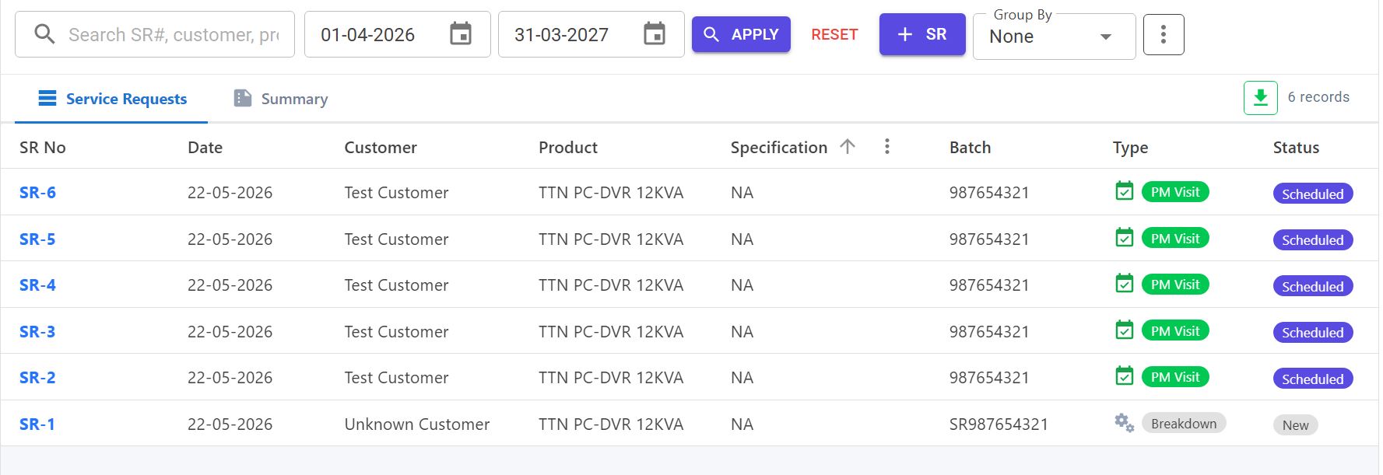Toggle Specification column sort arrow

coord(848,146)
